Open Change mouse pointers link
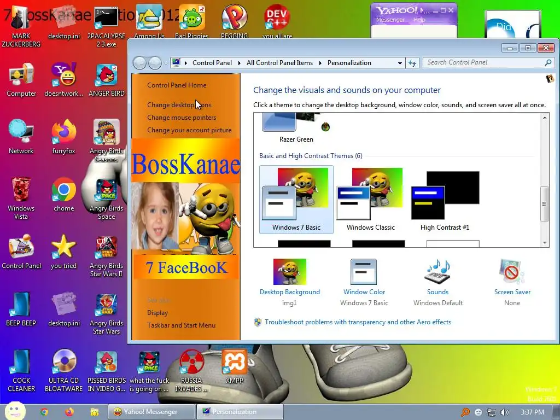The image size is (560, 420). coord(182,118)
